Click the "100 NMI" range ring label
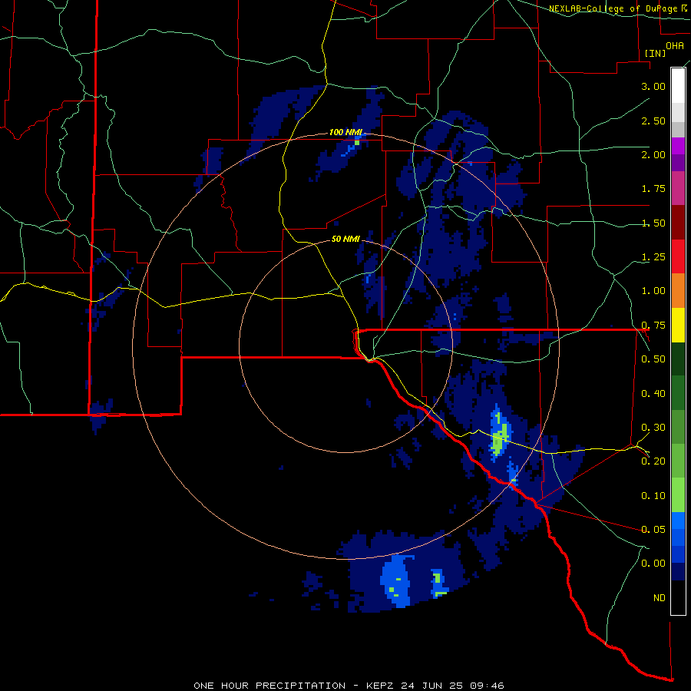Screen dimensions: 691x691 point(345,132)
